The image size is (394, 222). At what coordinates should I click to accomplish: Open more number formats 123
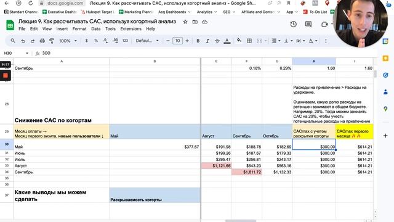coord(125,41)
